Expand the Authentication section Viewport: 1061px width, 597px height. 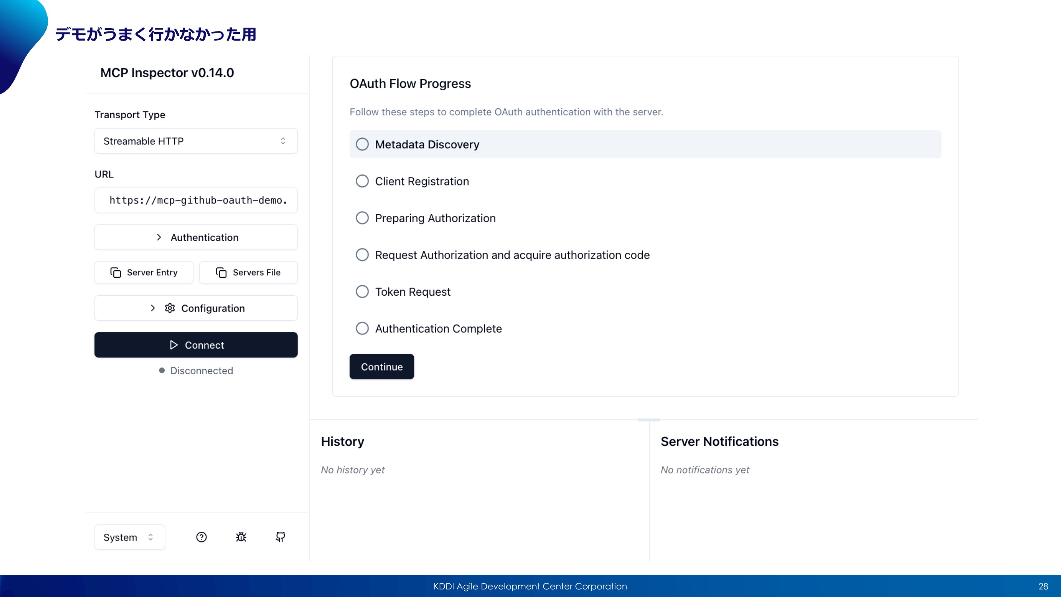[x=196, y=237]
